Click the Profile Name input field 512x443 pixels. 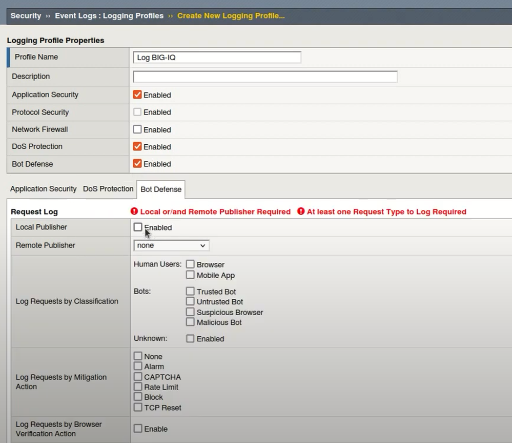point(217,57)
